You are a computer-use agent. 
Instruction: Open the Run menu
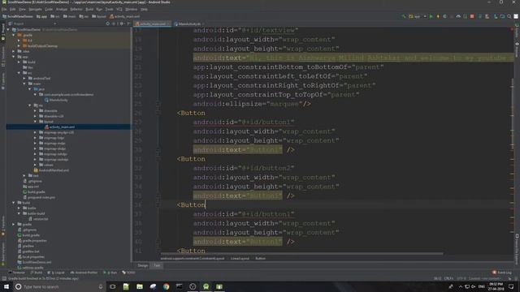99,9
